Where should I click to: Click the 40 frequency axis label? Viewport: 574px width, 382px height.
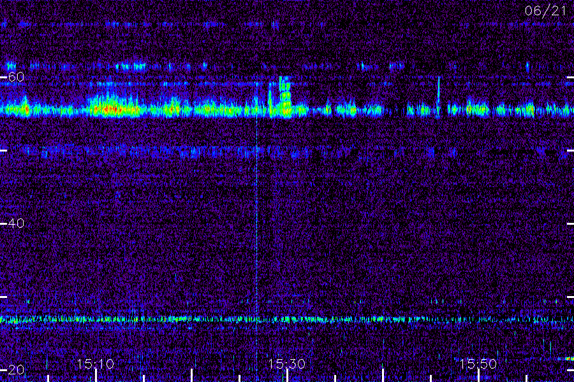click(16, 223)
